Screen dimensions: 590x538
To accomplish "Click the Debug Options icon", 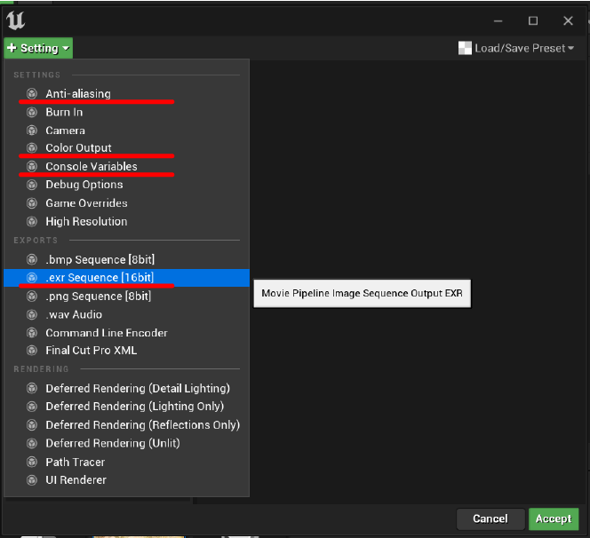I will pos(32,185).
